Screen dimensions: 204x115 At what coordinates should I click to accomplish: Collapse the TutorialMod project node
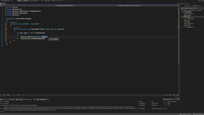coord(182,12)
